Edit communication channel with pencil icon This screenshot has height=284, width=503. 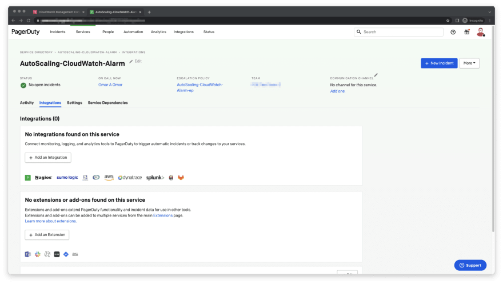[x=376, y=75]
